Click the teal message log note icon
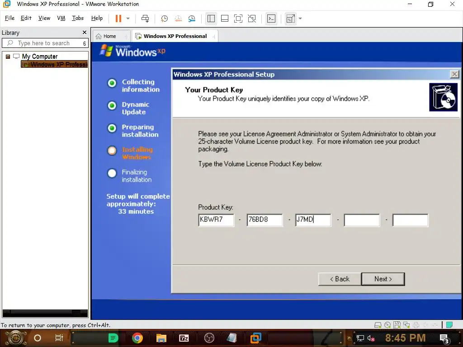The image size is (463, 347). (449, 325)
